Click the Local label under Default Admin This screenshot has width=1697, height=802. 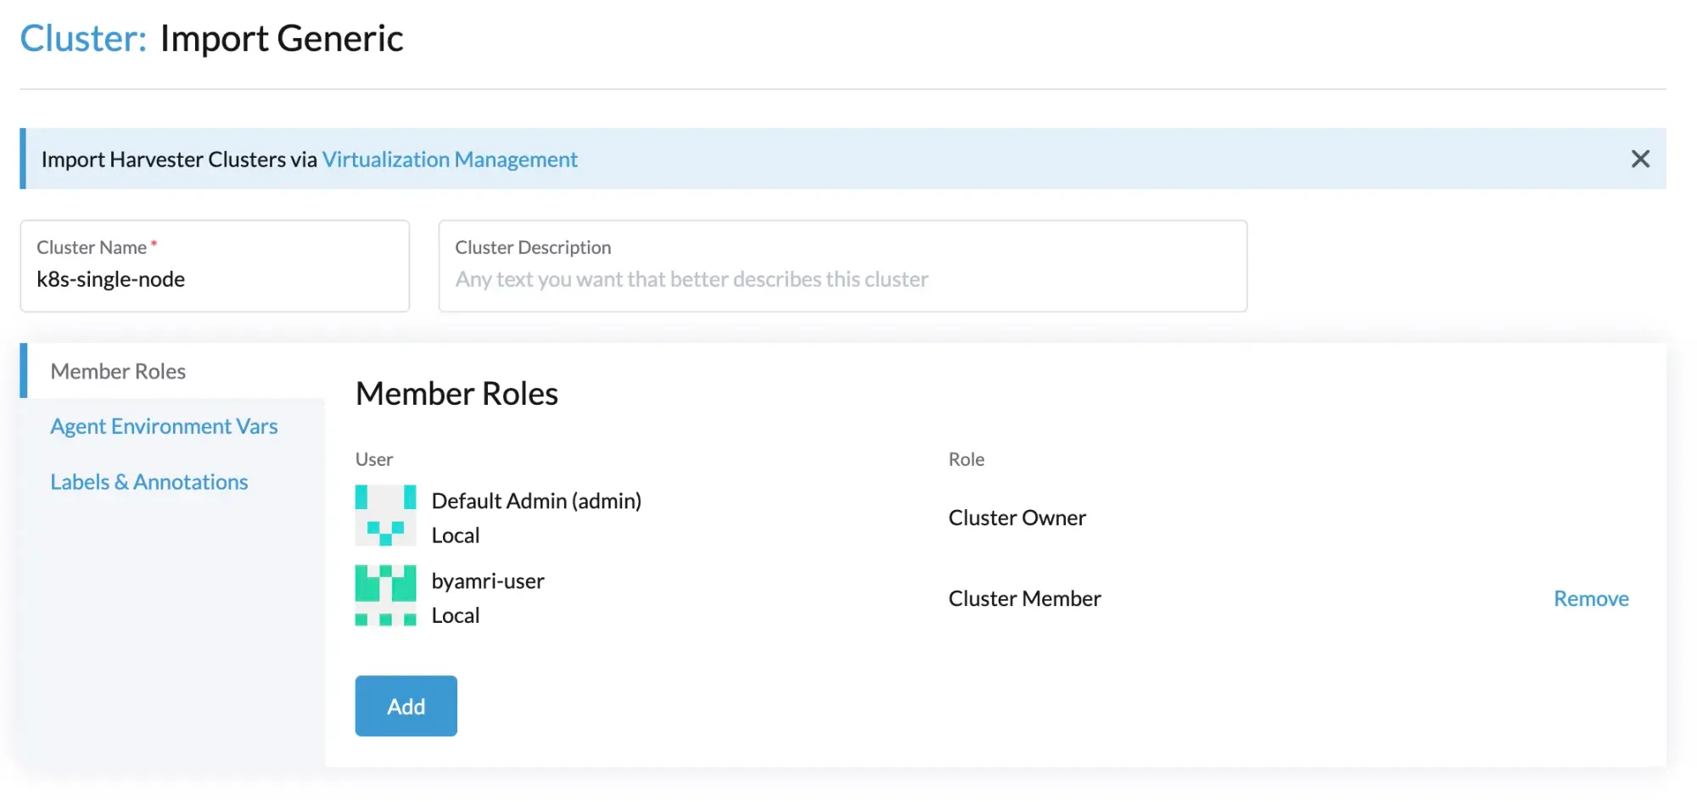point(456,535)
